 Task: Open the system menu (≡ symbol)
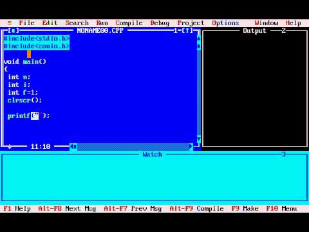tap(10, 23)
